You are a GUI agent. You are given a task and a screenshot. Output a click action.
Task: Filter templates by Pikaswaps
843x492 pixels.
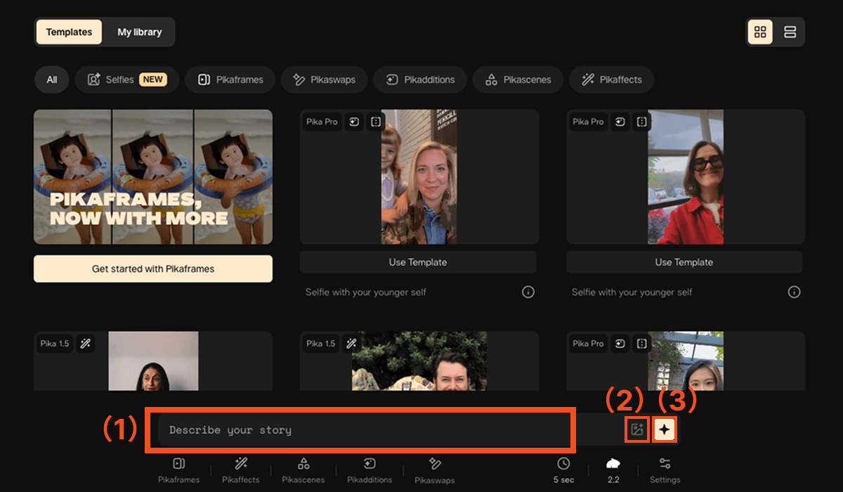point(324,79)
